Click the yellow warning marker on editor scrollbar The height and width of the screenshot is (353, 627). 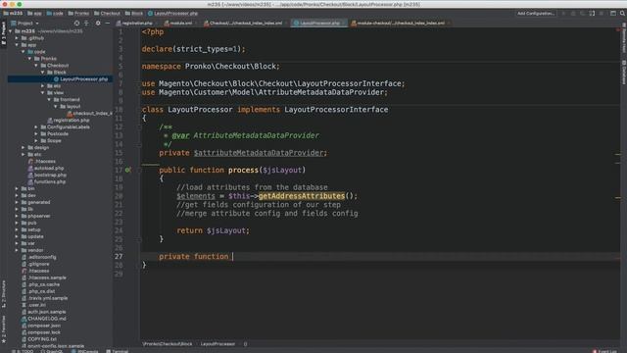click(618, 154)
